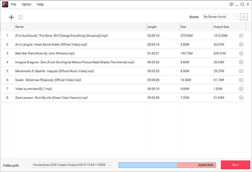The width and height of the screenshot is (252, 172).
Task: Click the trash icon to delete tracks
Action: 20,17
